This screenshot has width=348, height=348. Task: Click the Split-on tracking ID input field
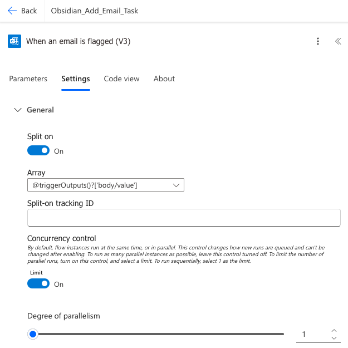tap(184, 218)
